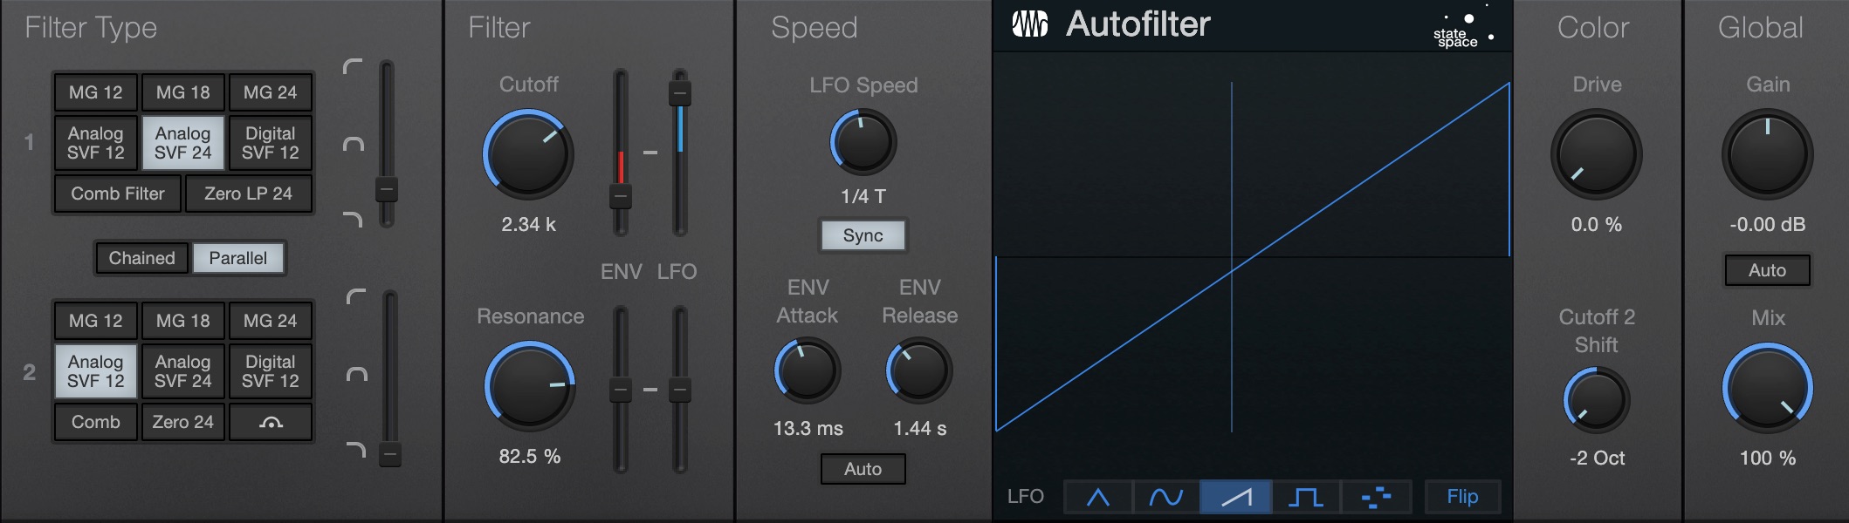The image size is (1849, 523).
Task: Click the PreSonus logo icon
Action: 1030,24
